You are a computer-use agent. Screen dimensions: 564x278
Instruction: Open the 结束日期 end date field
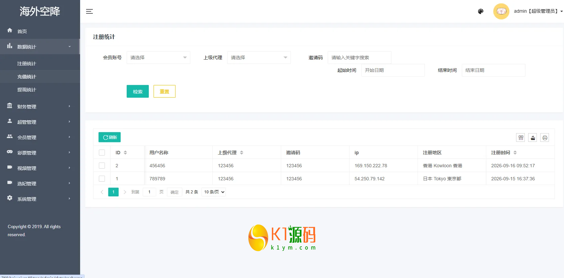click(494, 70)
